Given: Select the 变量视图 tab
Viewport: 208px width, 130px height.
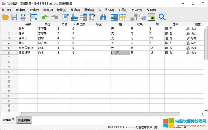Looking at the screenshot, I should pyautogui.click(x=24, y=120).
